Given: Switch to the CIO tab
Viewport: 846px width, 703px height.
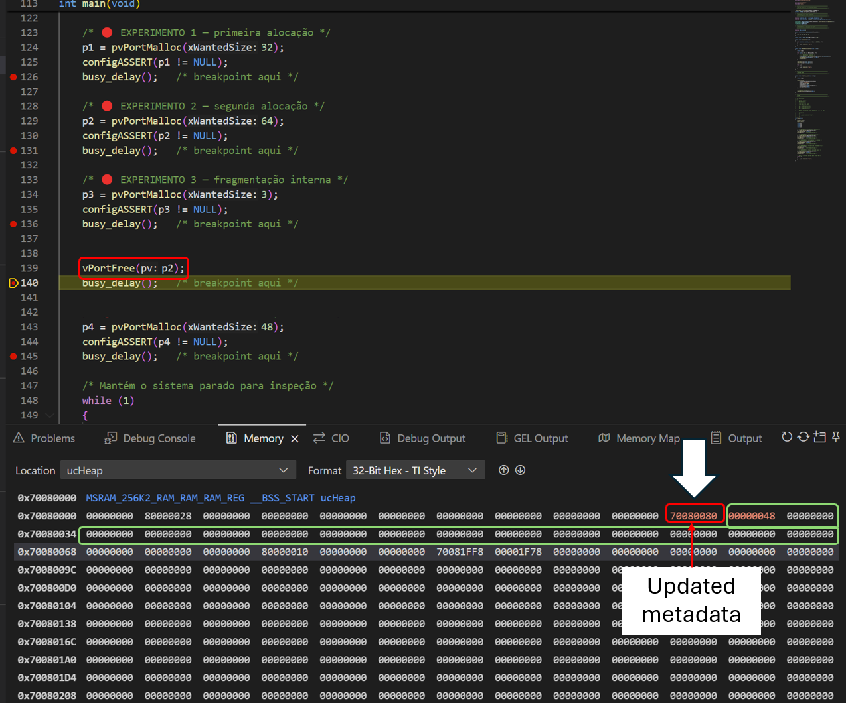Looking at the screenshot, I should [331, 438].
